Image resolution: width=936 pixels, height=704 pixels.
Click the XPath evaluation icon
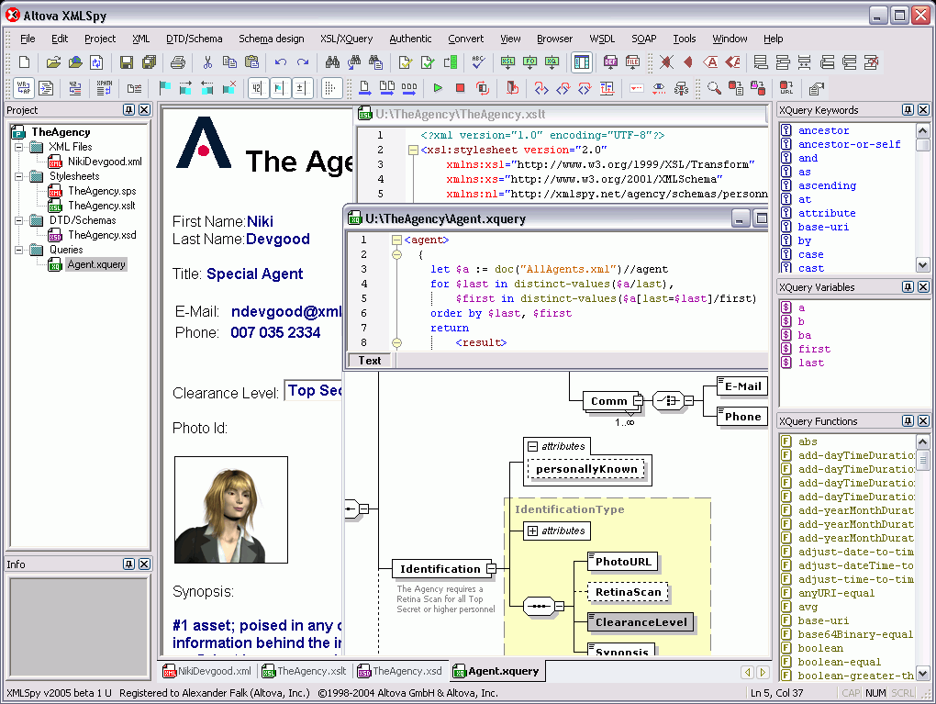coord(105,89)
